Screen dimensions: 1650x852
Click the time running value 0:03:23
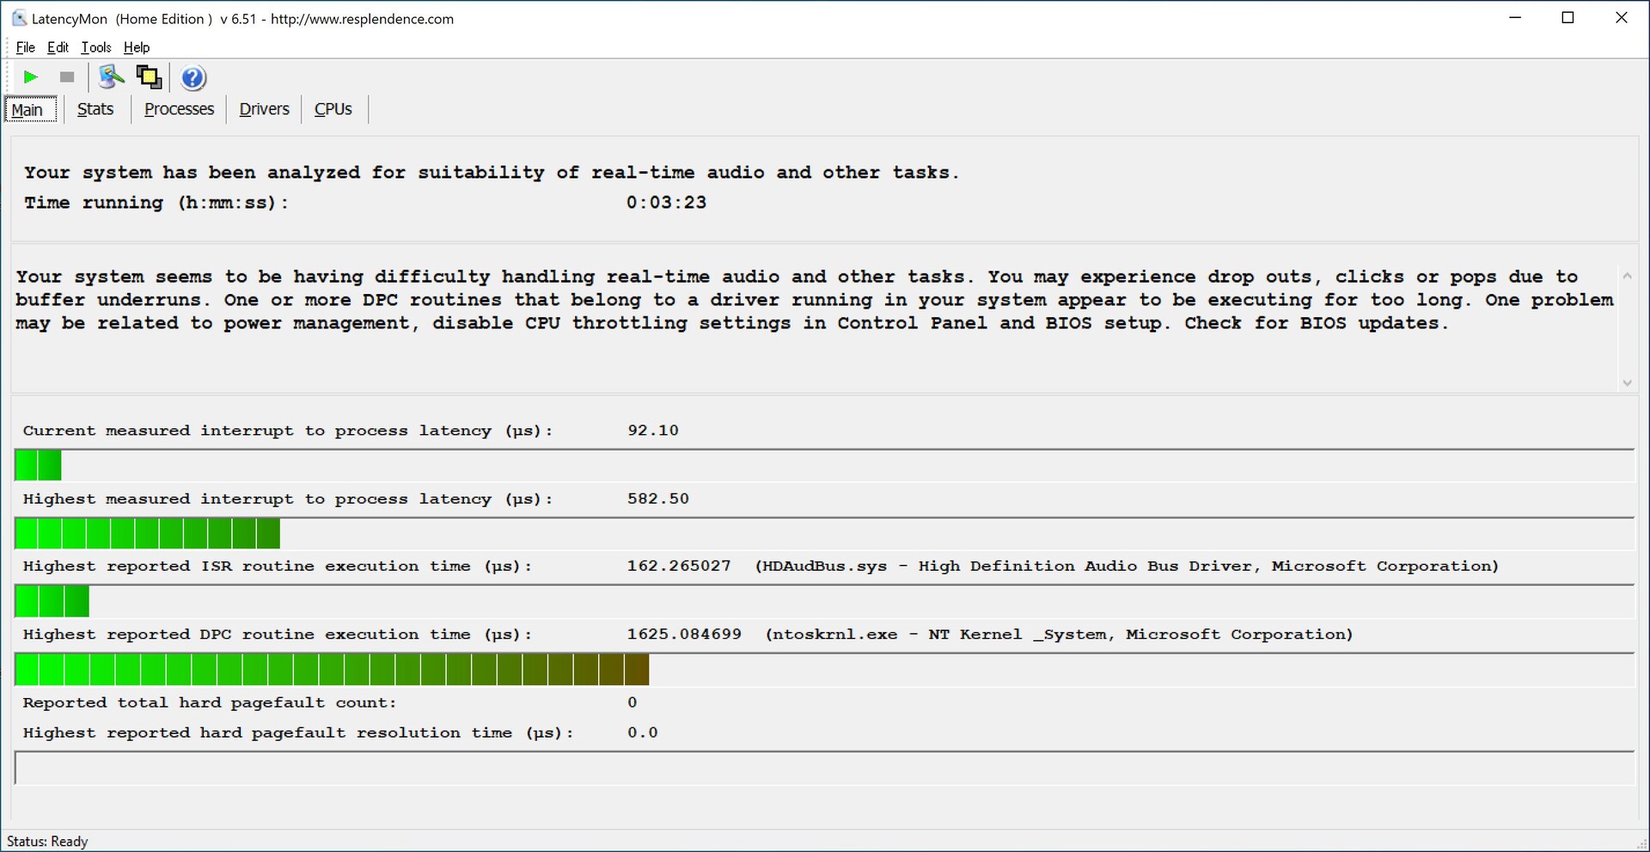point(666,203)
